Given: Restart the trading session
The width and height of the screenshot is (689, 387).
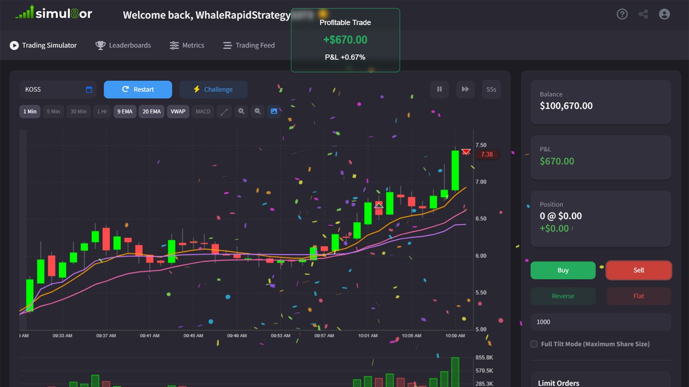Looking at the screenshot, I should click(138, 89).
